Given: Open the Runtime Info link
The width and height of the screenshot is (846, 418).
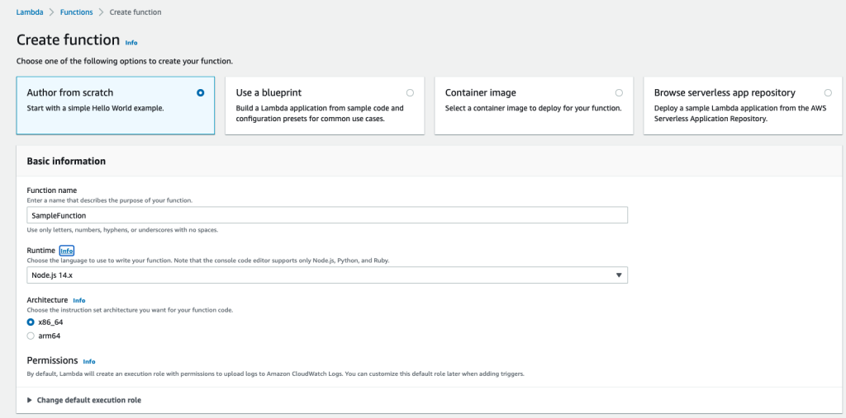Looking at the screenshot, I should (x=67, y=251).
